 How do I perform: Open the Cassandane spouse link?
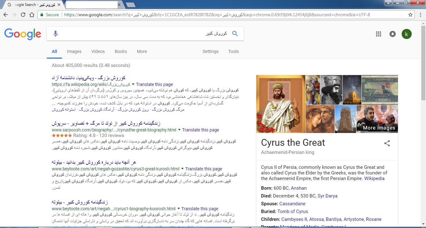point(293,204)
